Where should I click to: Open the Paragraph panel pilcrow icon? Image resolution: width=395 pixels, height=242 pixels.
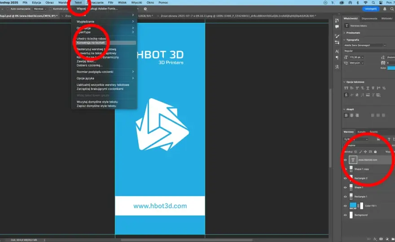[337, 58]
